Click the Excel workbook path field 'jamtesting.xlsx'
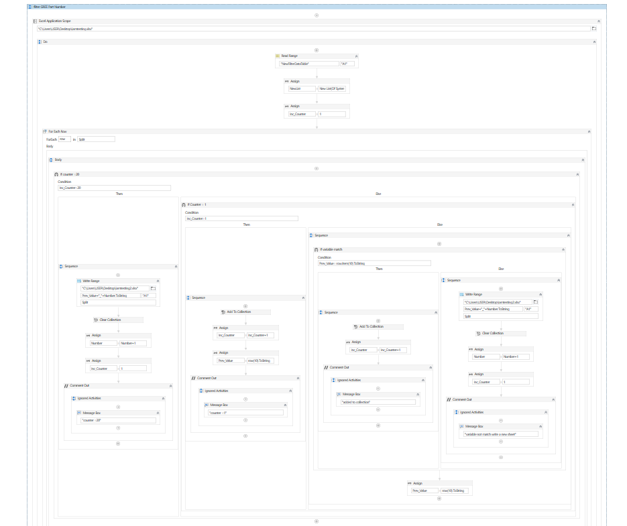627x526 pixels. pyautogui.click(x=314, y=29)
